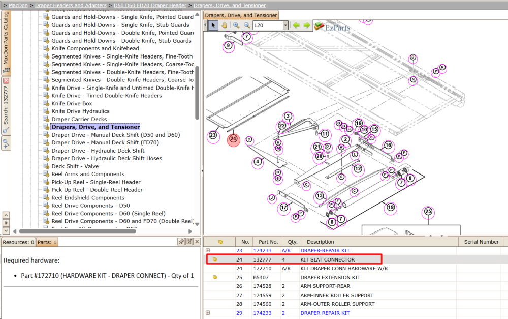Click the zoom out magnifier
The width and height of the screenshot is (508, 319).
click(x=247, y=25)
